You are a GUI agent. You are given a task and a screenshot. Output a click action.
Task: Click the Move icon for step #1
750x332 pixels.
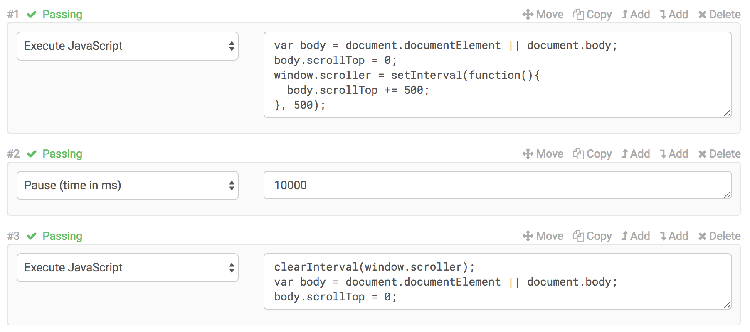[x=528, y=14]
